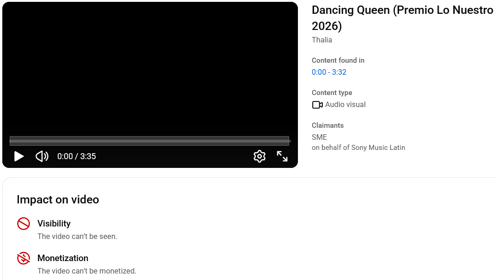Mute the video player volume
Screen dimensions: 497x280
(x=42, y=156)
